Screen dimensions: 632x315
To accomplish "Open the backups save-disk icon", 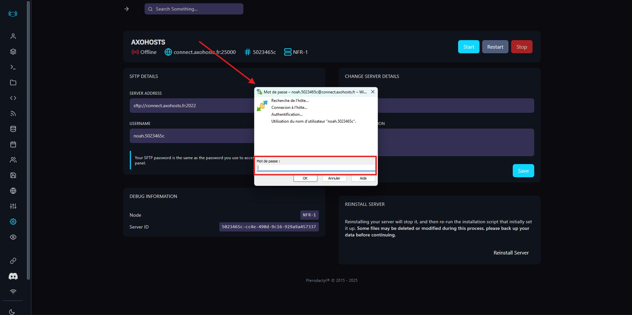I will coord(13,175).
